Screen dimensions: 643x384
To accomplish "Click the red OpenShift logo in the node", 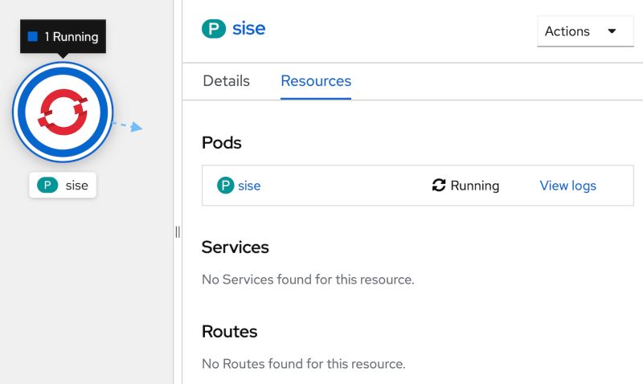I will click(x=63, y=112).
